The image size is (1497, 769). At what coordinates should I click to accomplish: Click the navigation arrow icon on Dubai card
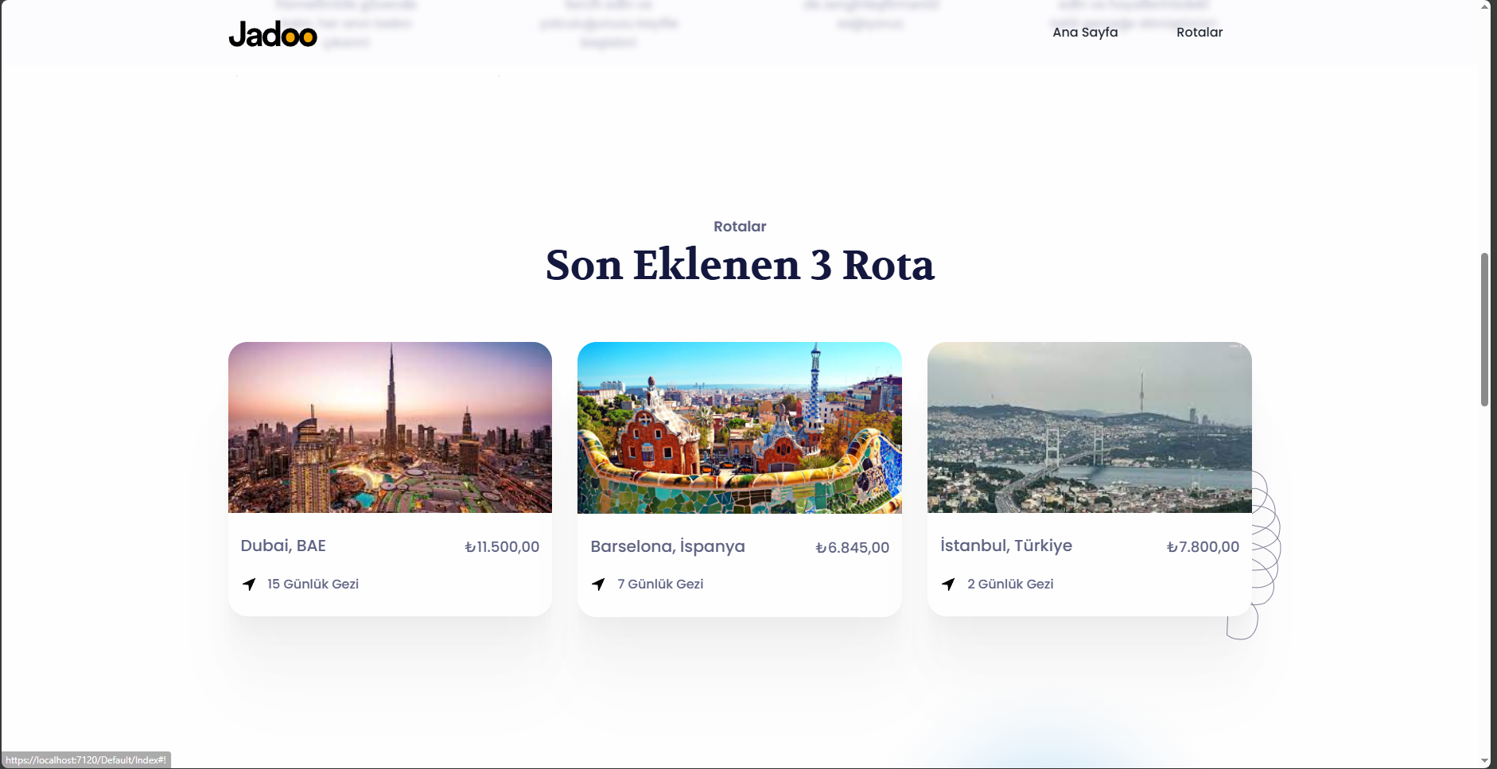pyautogui.click(x=249, y=584)
